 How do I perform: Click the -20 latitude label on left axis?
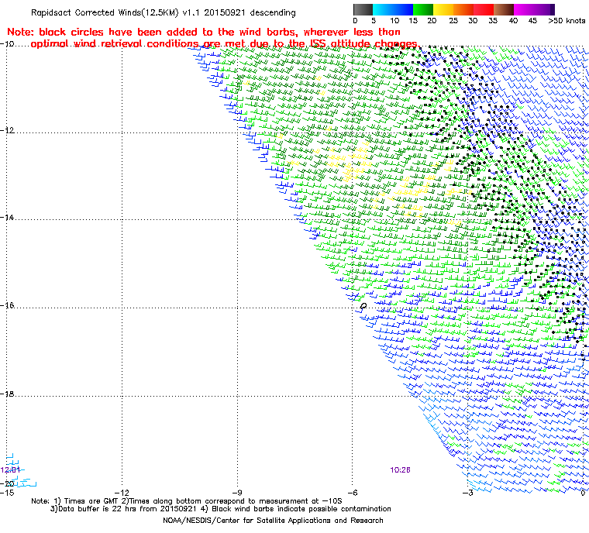click(x=7, y=483)
